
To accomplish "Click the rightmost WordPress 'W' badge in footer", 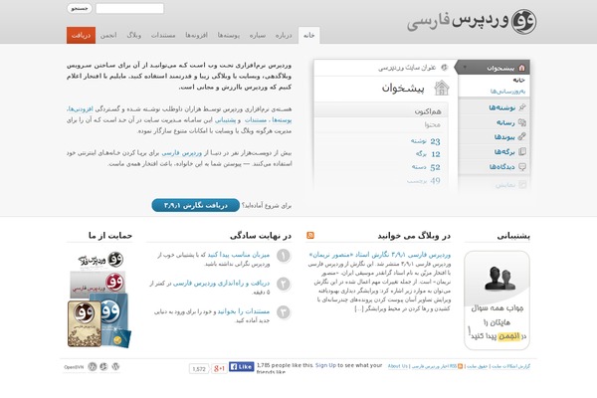I will pos(115,366).
